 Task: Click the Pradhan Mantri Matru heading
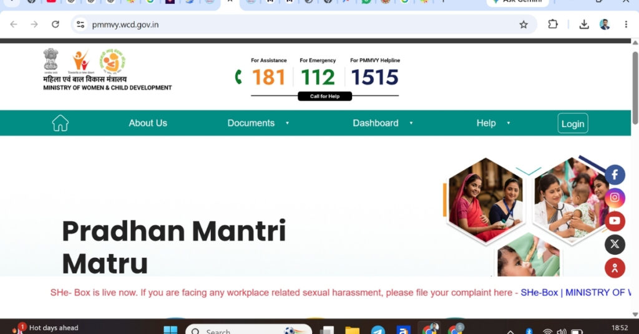(174, 247)
